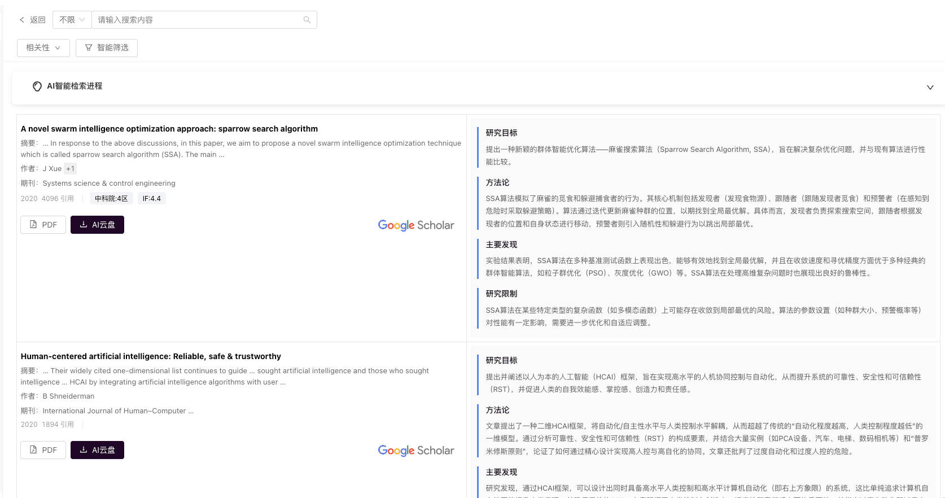This screenshot has height=498, width=945.
Task: Open Human-centered artificial intelligence paper title
Action: click(151, 356)
